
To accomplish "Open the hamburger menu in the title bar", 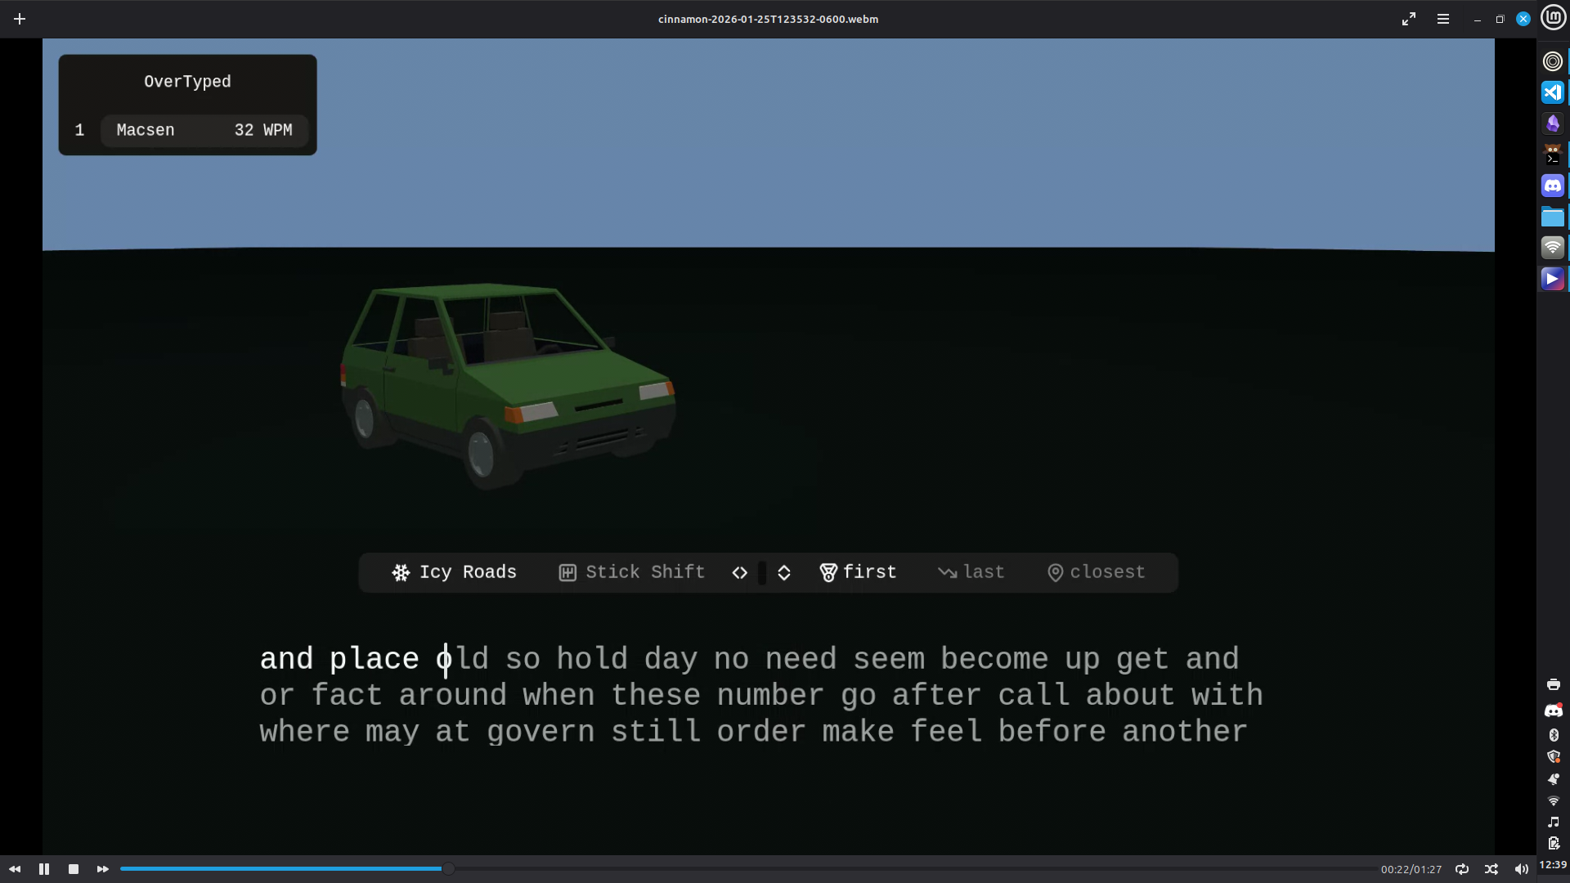I will 1443,19.
